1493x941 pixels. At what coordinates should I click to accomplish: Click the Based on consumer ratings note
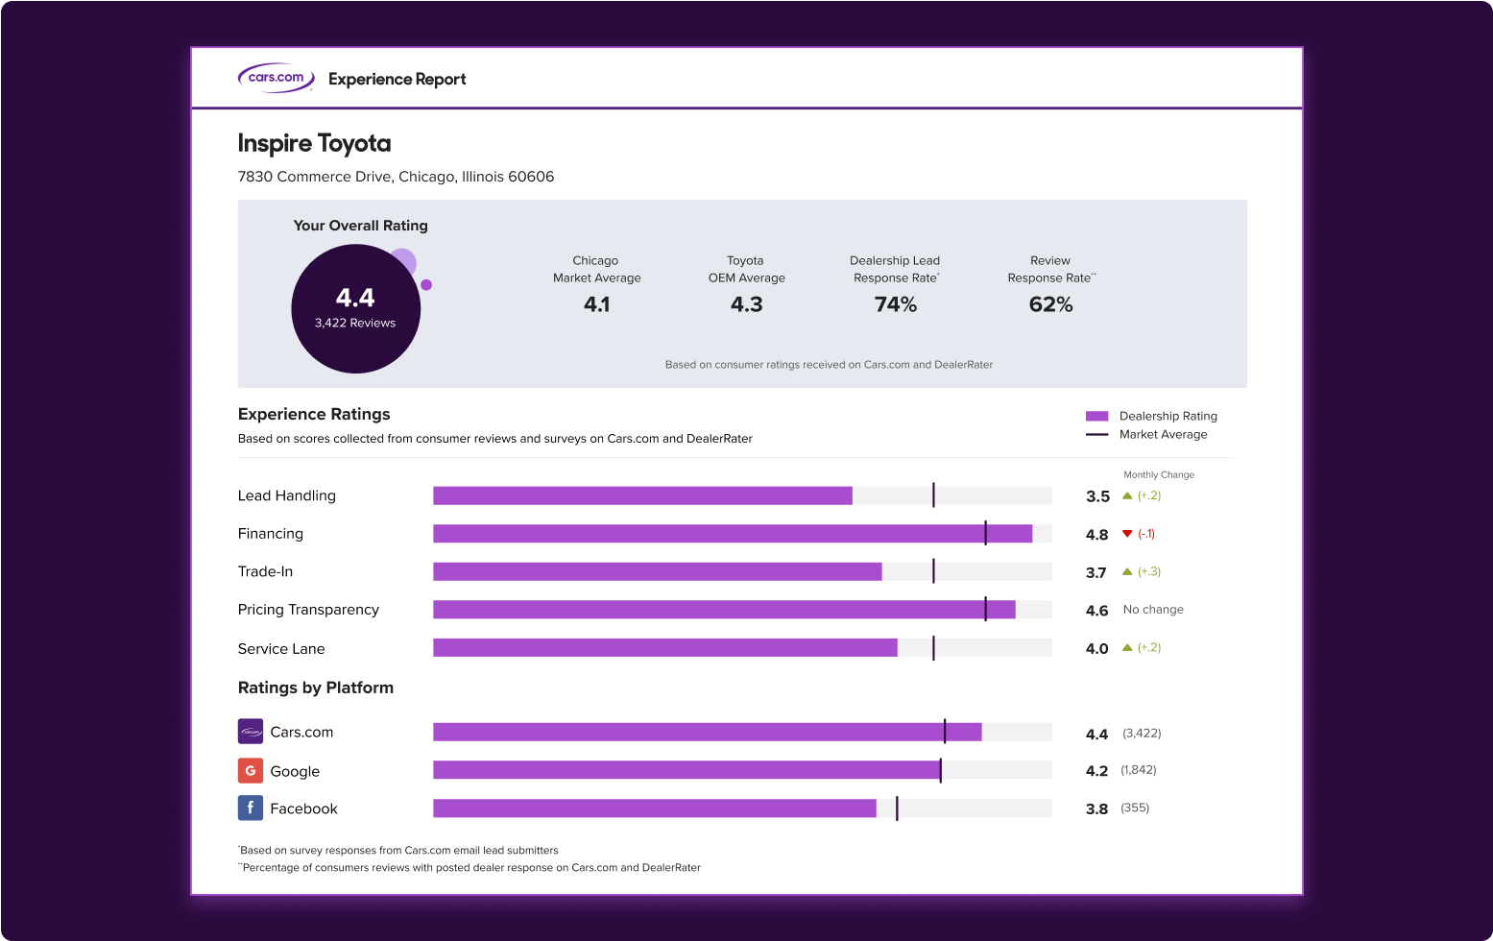tap(829, 365)
